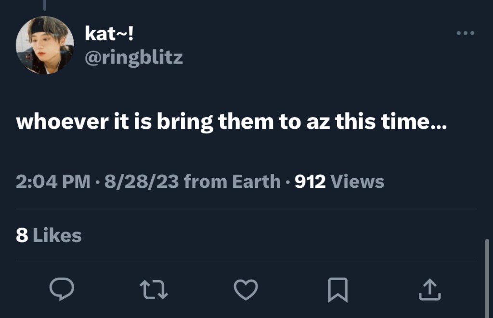
Task: Click the 912 view count number
Action: pos(310,182)
